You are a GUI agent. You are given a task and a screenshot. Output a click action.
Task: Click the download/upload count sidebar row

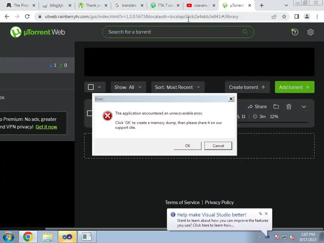pos(37,65)
